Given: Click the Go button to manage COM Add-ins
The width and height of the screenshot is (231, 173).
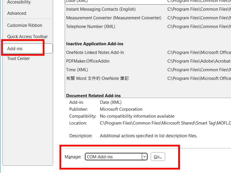Looking at the screenshot, I should [158, 157].
